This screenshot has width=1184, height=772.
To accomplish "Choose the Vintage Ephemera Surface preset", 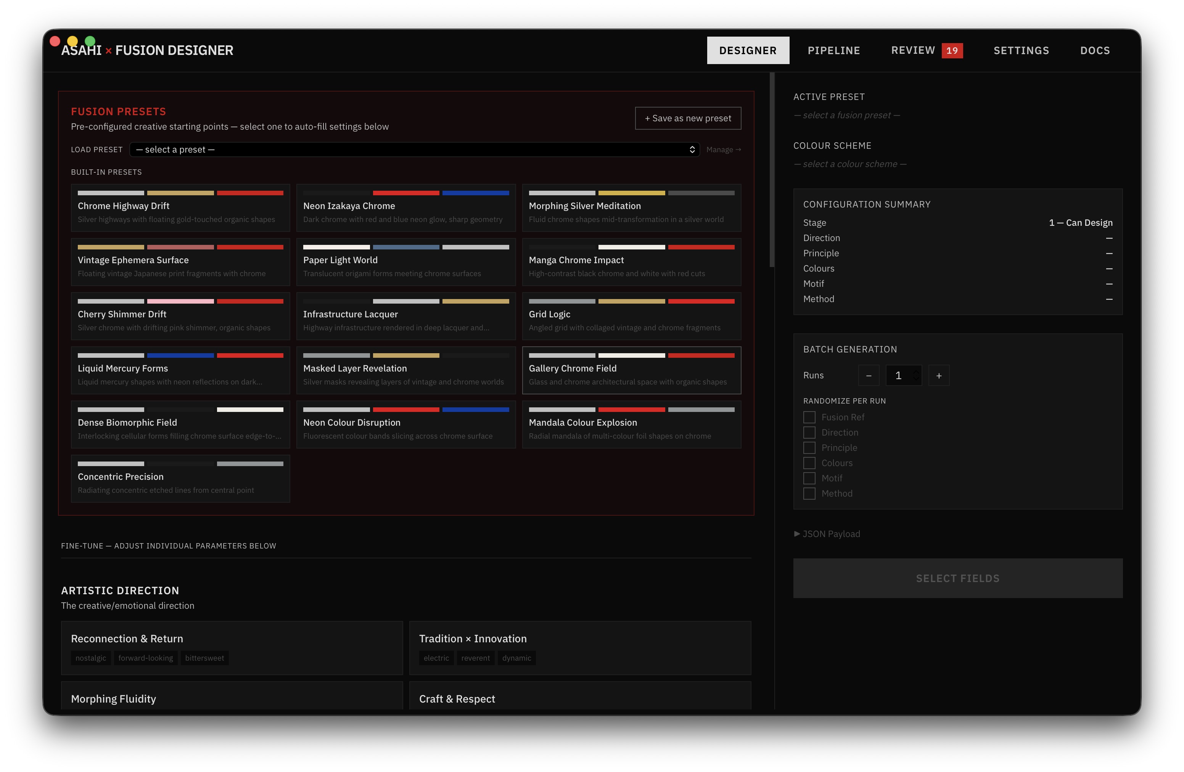I will [x=180, y=262].
